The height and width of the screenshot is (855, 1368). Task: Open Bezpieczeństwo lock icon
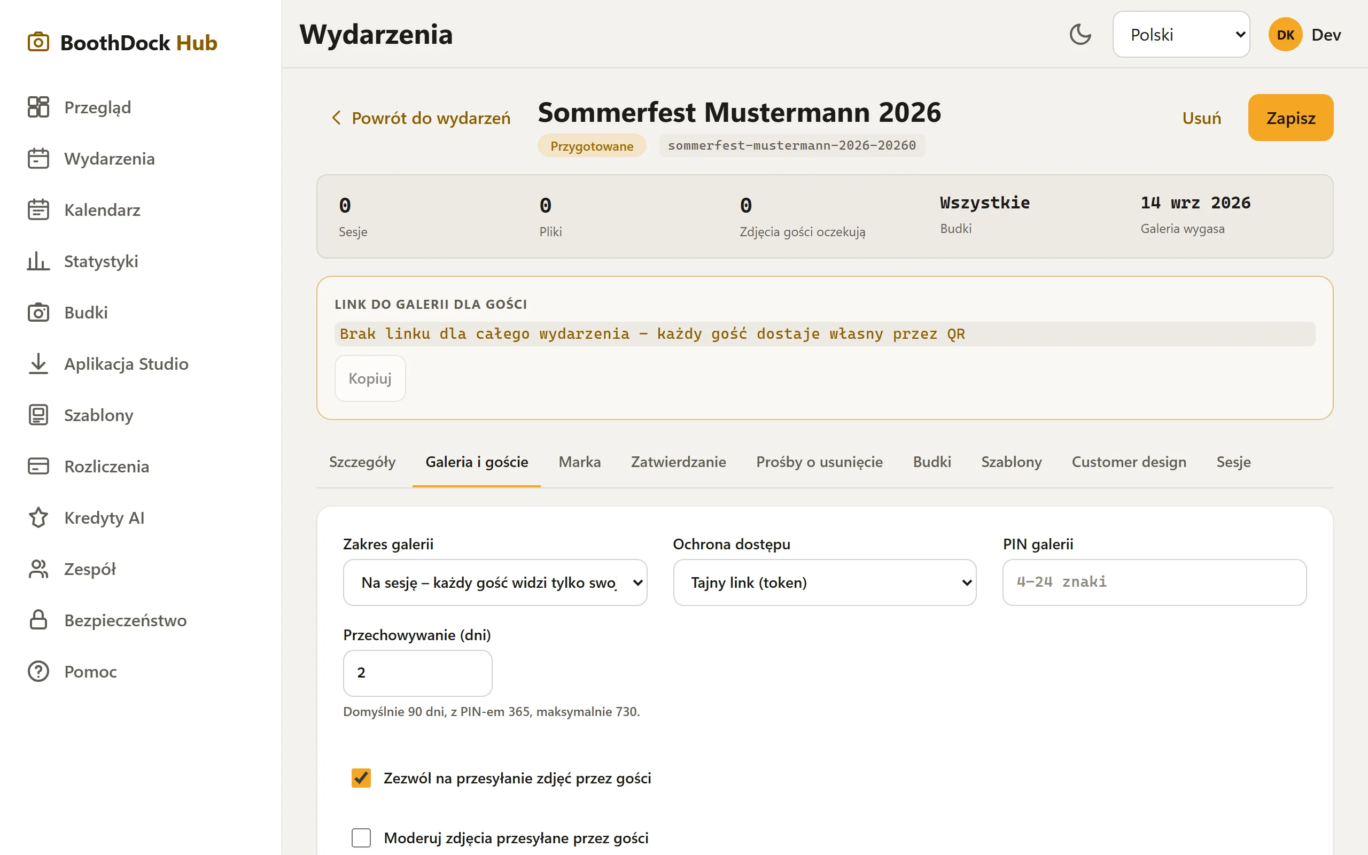coord(38,620)
